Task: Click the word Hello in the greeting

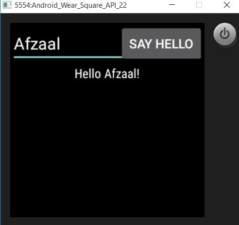Action: pyautogui.click(x=88, y=74)
